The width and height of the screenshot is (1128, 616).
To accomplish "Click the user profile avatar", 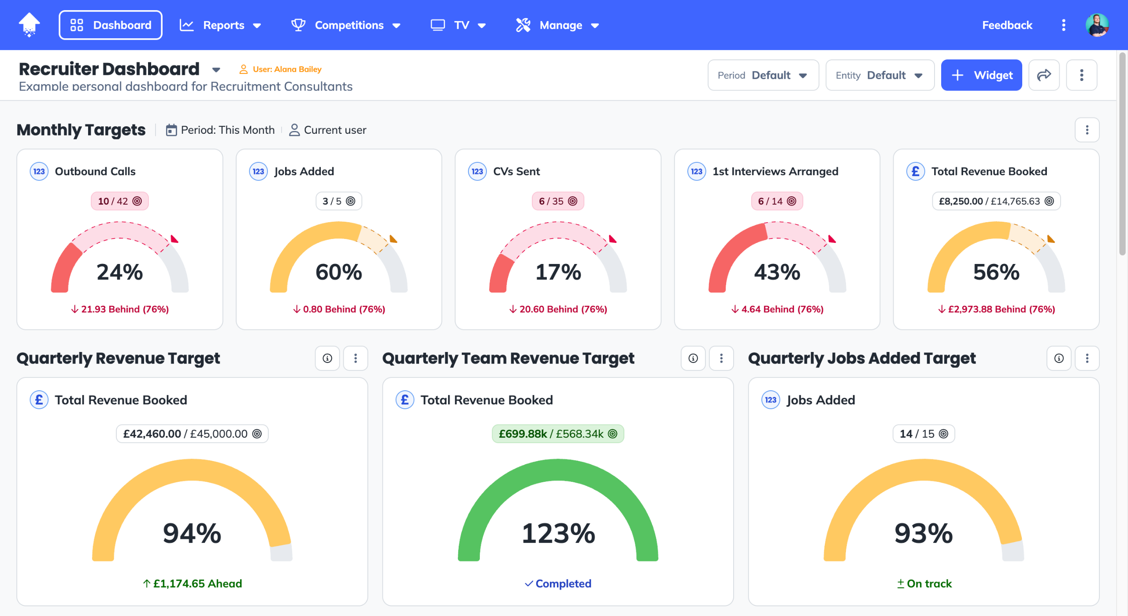I will (x=1097, y=25).
